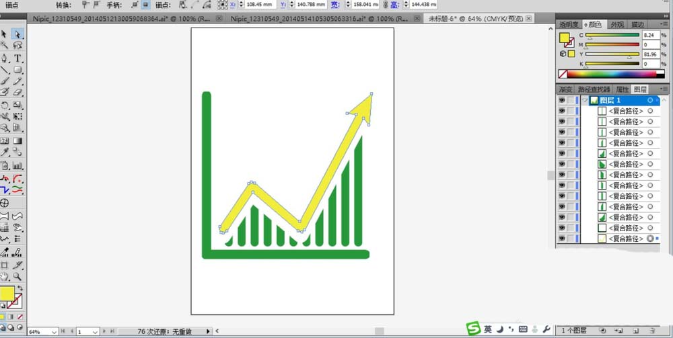Pick the Eyedropper tool
The image size is (673, 338).
(4, 152)
